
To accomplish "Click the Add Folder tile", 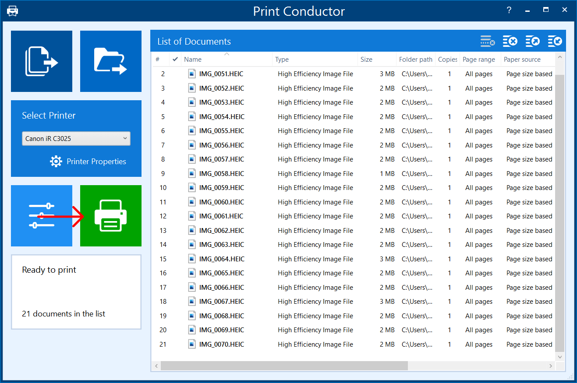I will 110,61.
